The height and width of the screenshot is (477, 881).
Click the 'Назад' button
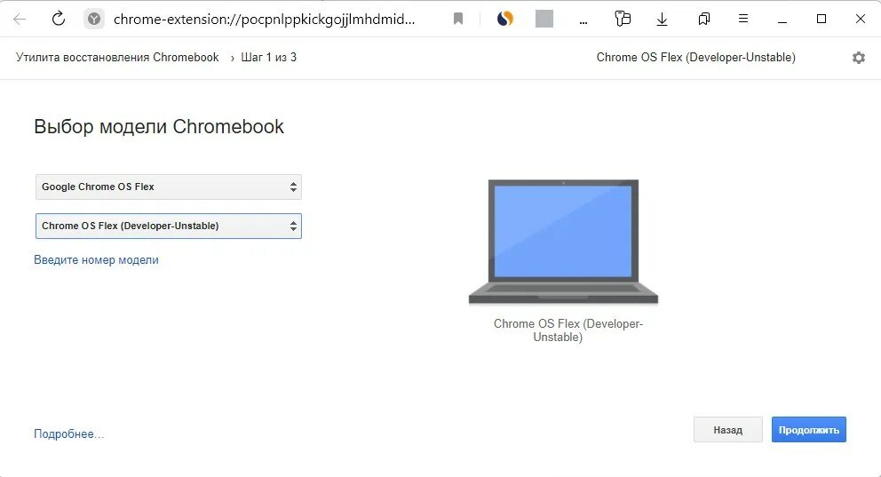(x=727, y=430)
